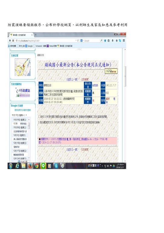Viewport: 164px width, 233px height.
Task: Open a new browser tab
Action: pyautogui.click(x=36, y=35)
